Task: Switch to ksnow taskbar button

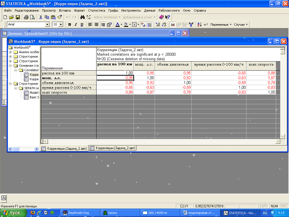Action: (120, 213)
